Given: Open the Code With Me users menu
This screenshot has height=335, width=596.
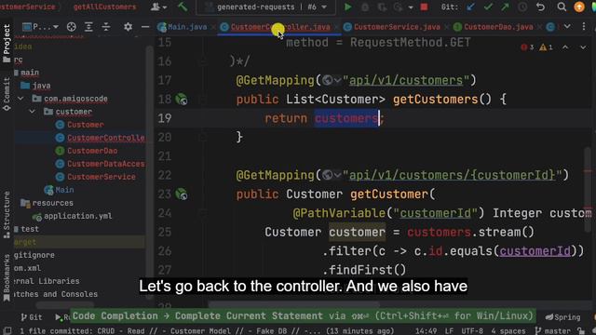Looking at the screenshot, I should 159,7.
